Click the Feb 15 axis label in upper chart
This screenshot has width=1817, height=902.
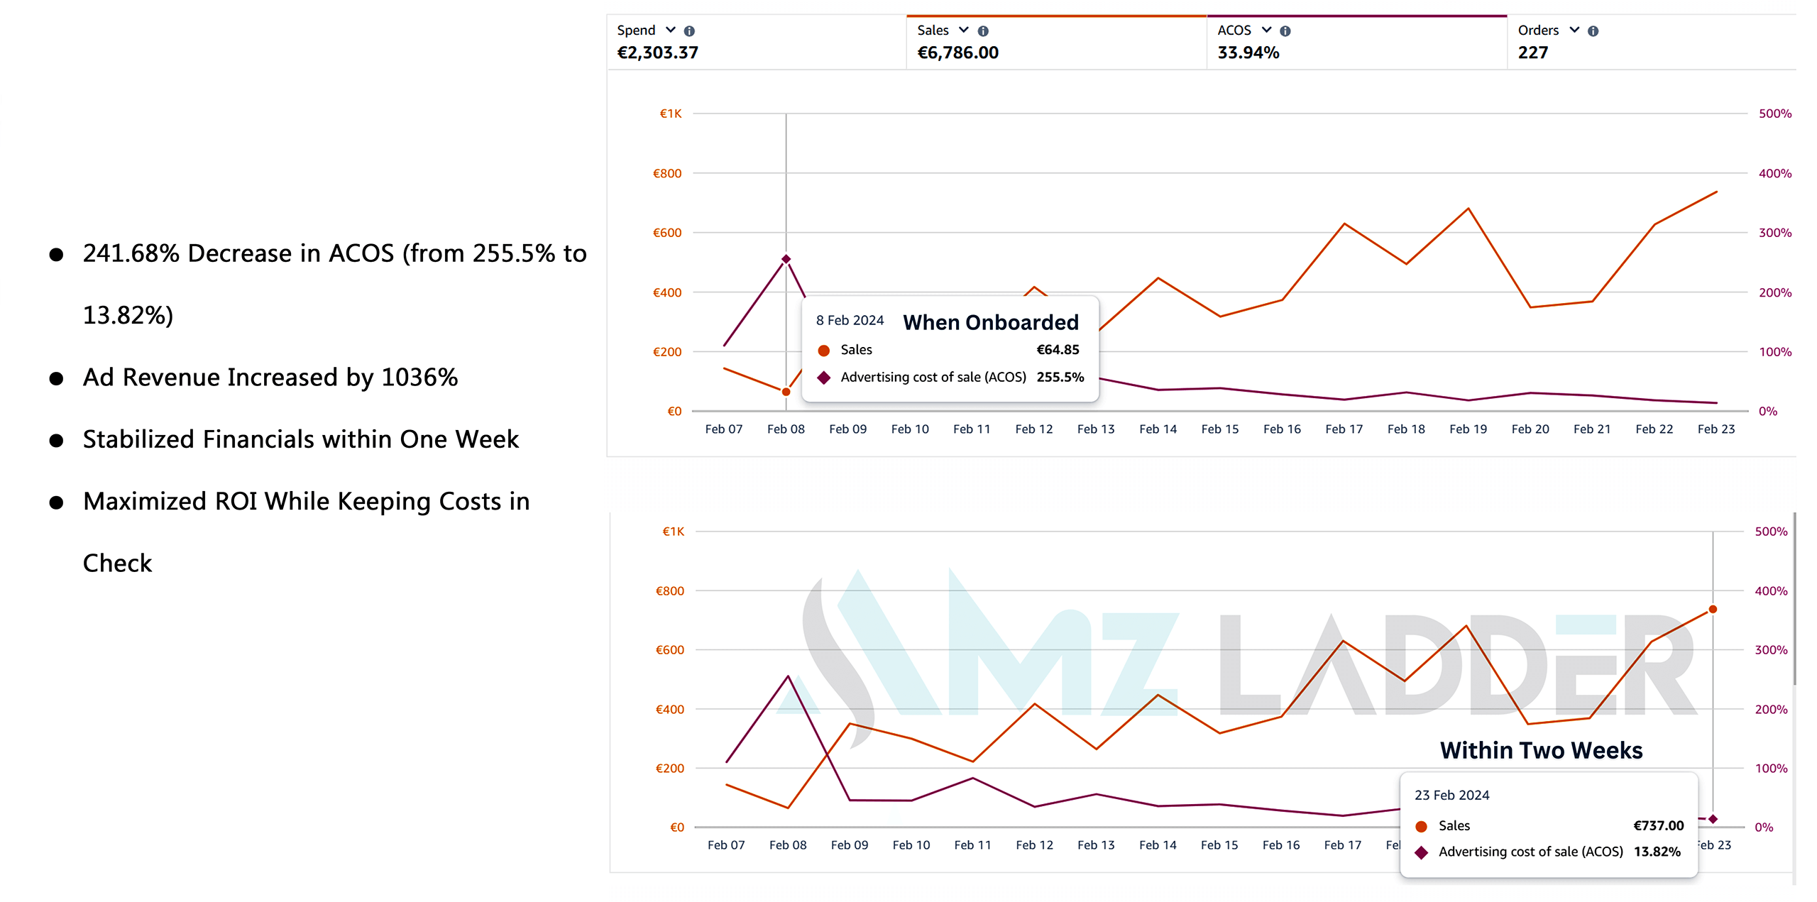pyautogui.click(x=1219, y=429)
